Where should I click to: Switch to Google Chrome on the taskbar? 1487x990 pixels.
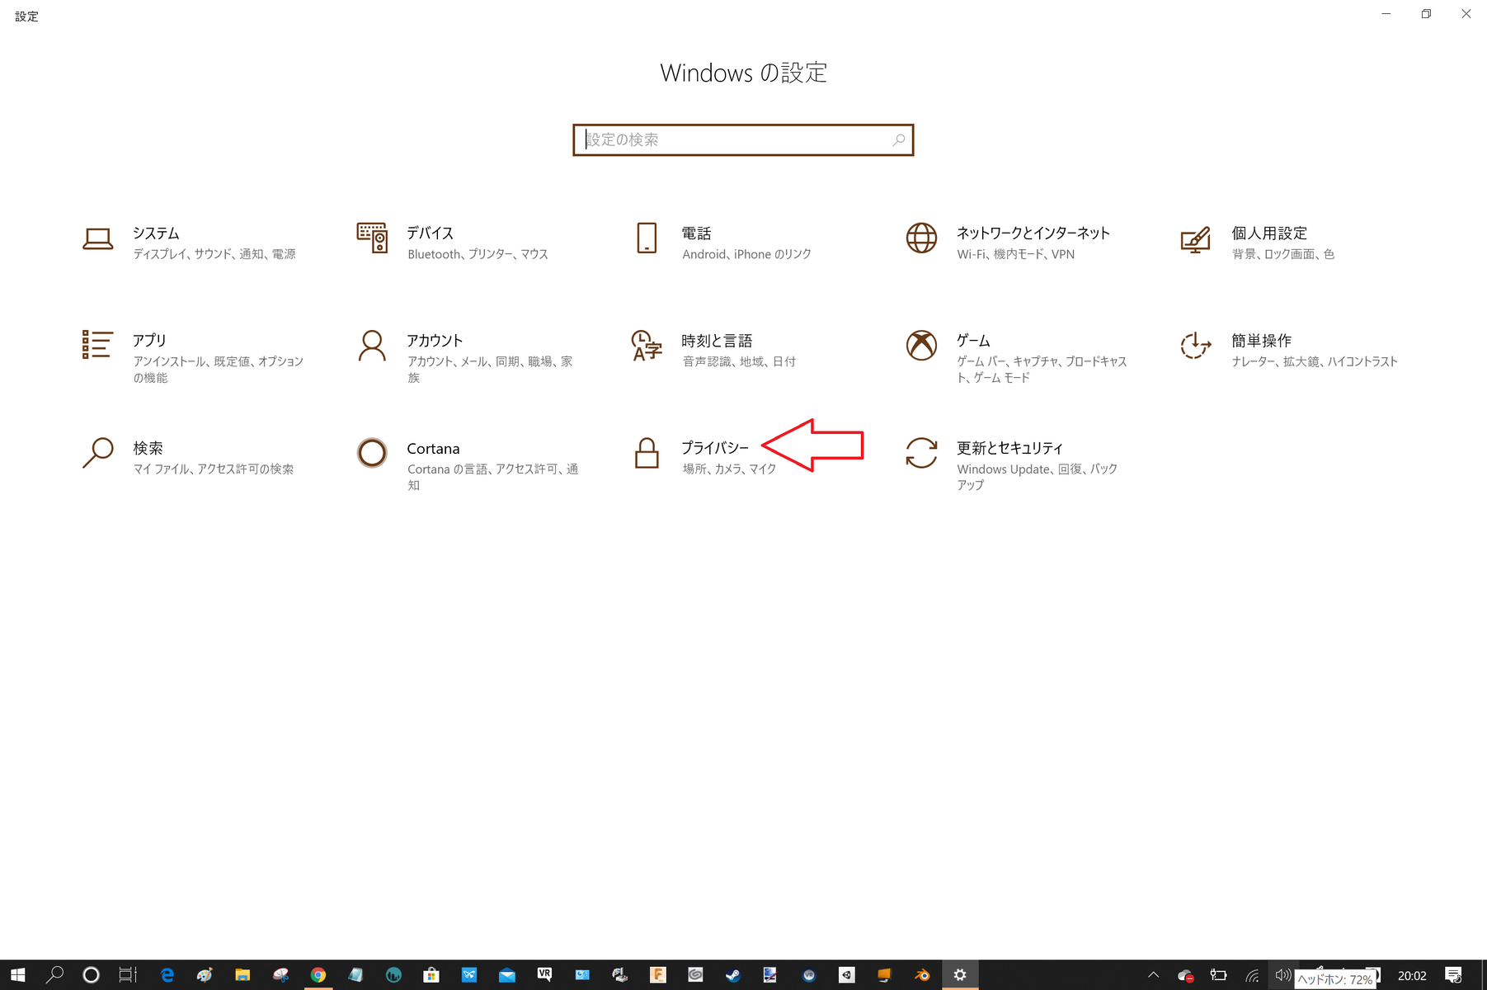318,975
